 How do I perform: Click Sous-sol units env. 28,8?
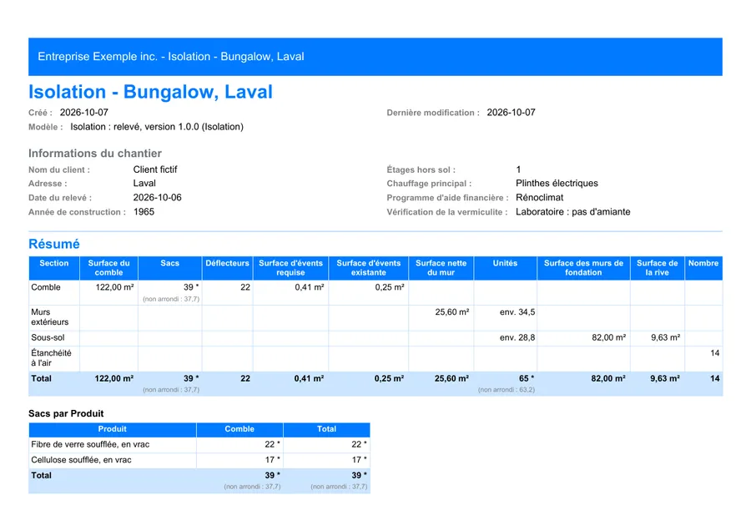click(517, 338)
